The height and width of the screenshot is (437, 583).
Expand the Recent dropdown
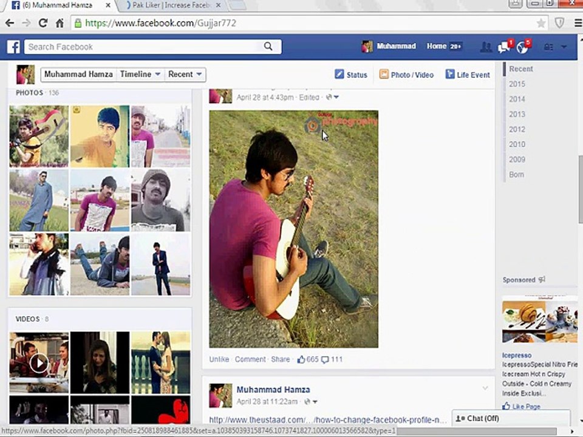(x=185, y=74)
